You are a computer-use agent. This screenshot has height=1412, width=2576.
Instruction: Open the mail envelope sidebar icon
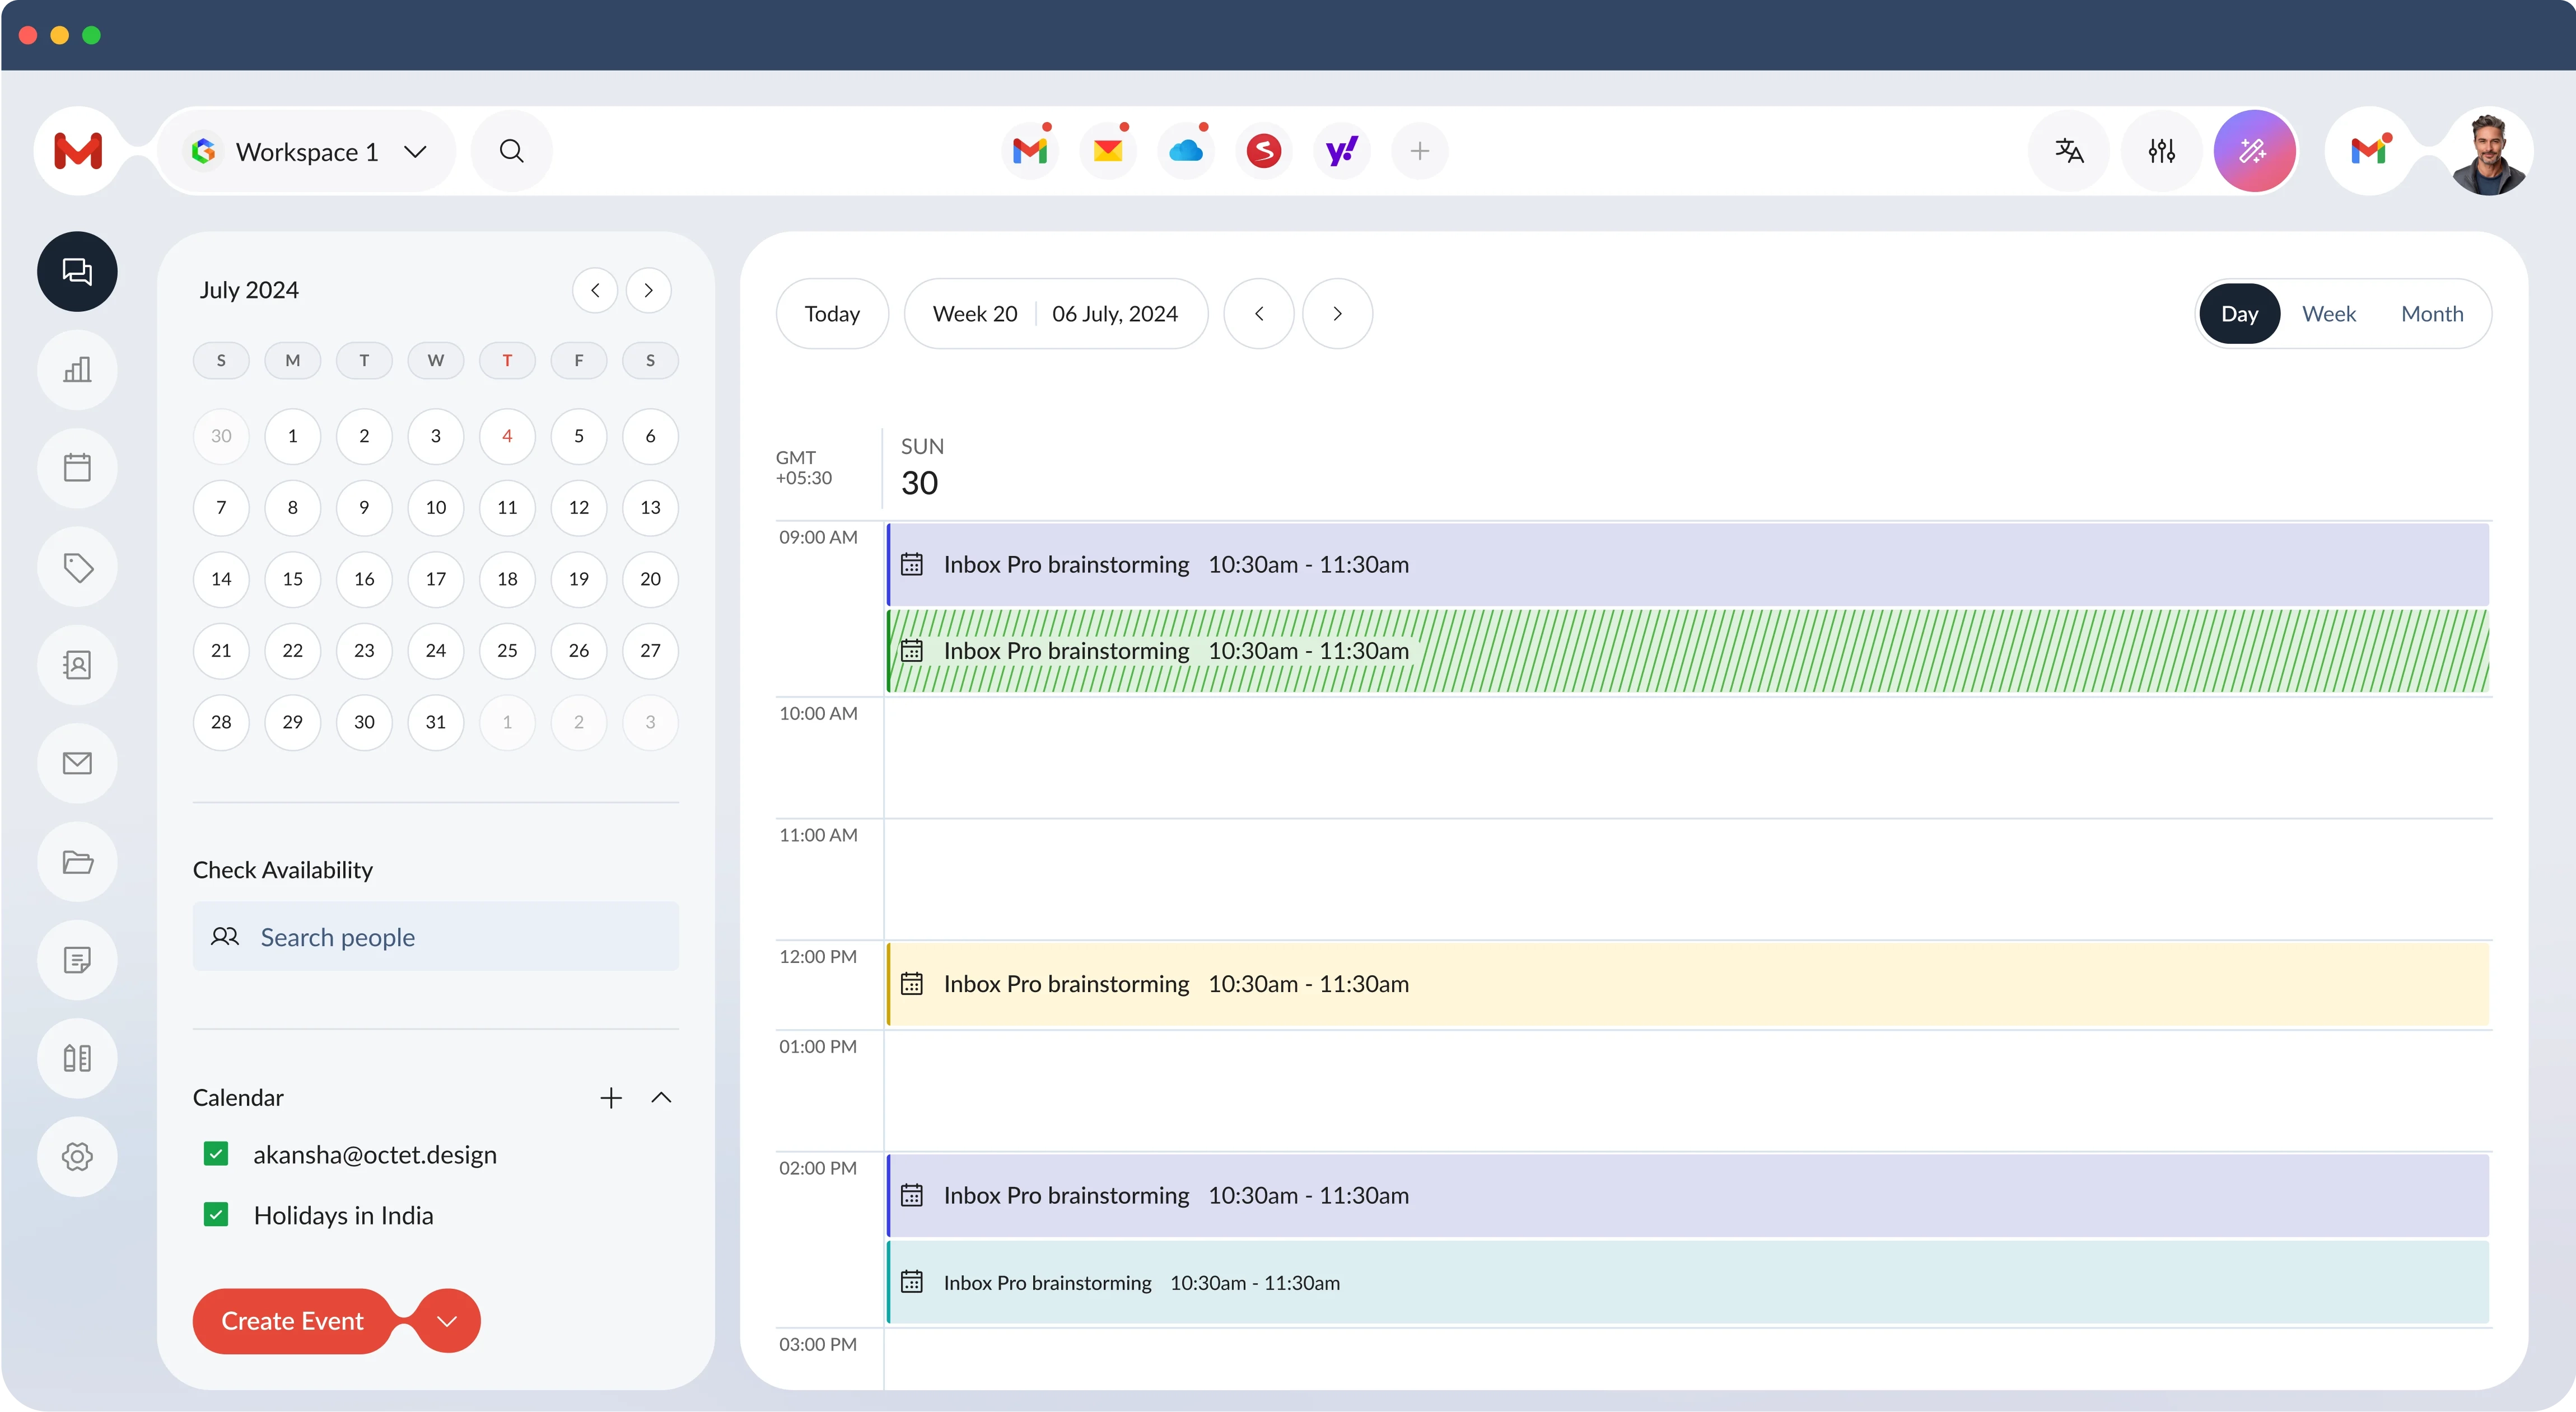coord(77,763)
